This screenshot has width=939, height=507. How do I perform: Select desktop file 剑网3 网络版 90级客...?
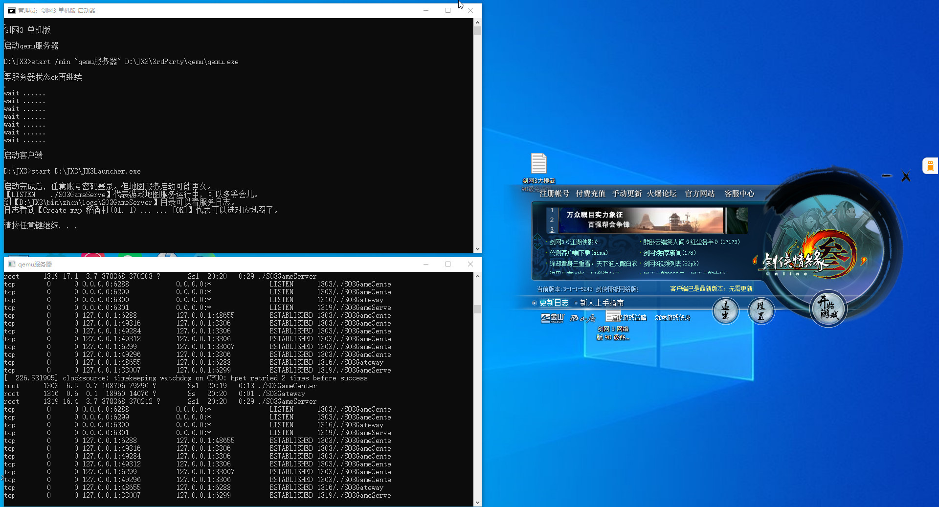pos(613,326)
